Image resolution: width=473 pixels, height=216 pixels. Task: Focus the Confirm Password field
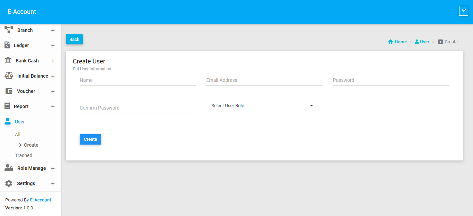point(138,108)
